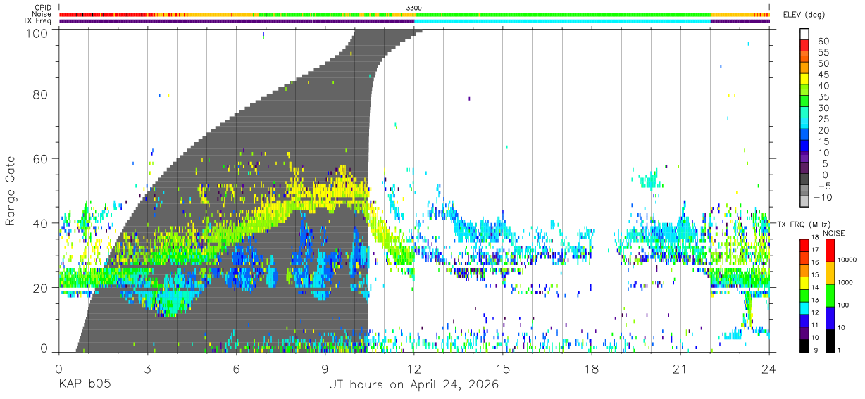This screenshot has height=399, width=865.
Task: Click the '12' tick on UT hours axis
Action: click(414, 369)
